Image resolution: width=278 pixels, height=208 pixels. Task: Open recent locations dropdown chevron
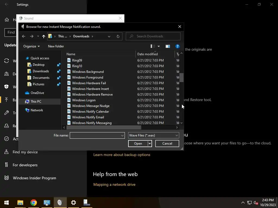click(38, 36)
